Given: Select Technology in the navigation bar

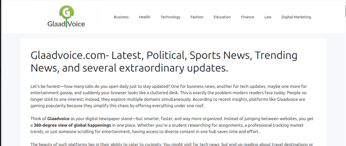Looking at the screenshot, I should (170, 17).
